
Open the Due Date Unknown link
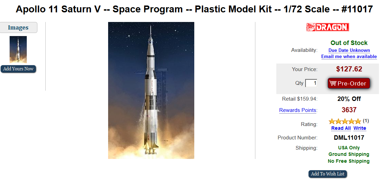point(349,50)
